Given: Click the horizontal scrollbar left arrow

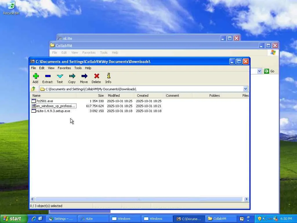Looking at the screenshot, I should point(32,199).
